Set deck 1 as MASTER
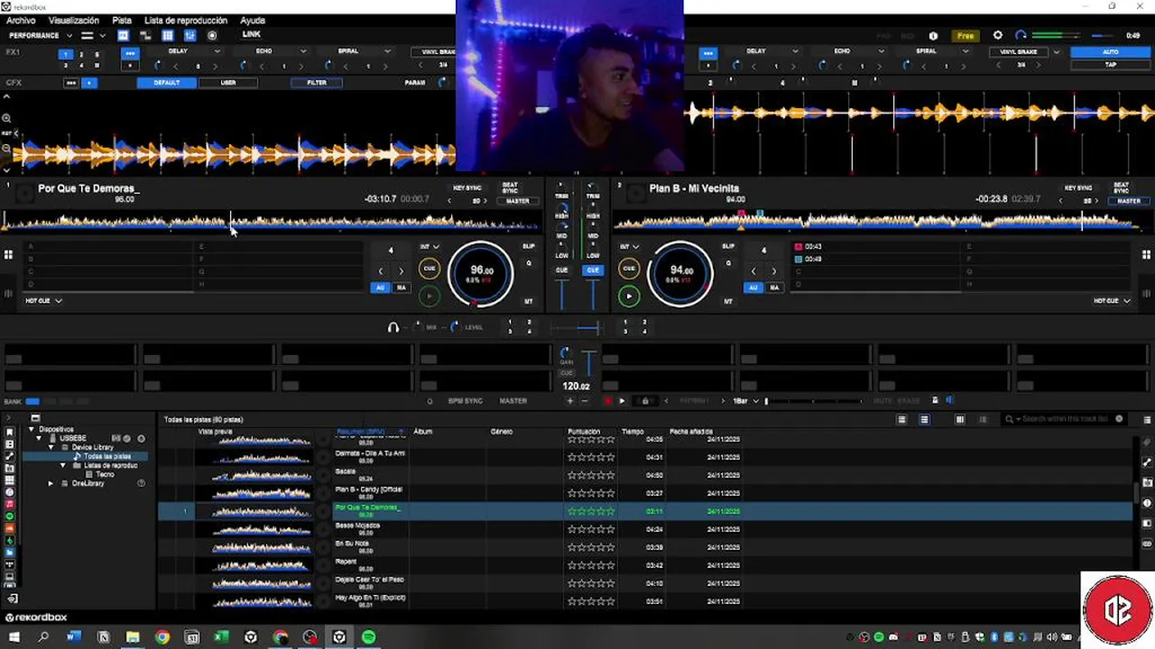Screen dimensions: 1155x649 pos(517,201)
